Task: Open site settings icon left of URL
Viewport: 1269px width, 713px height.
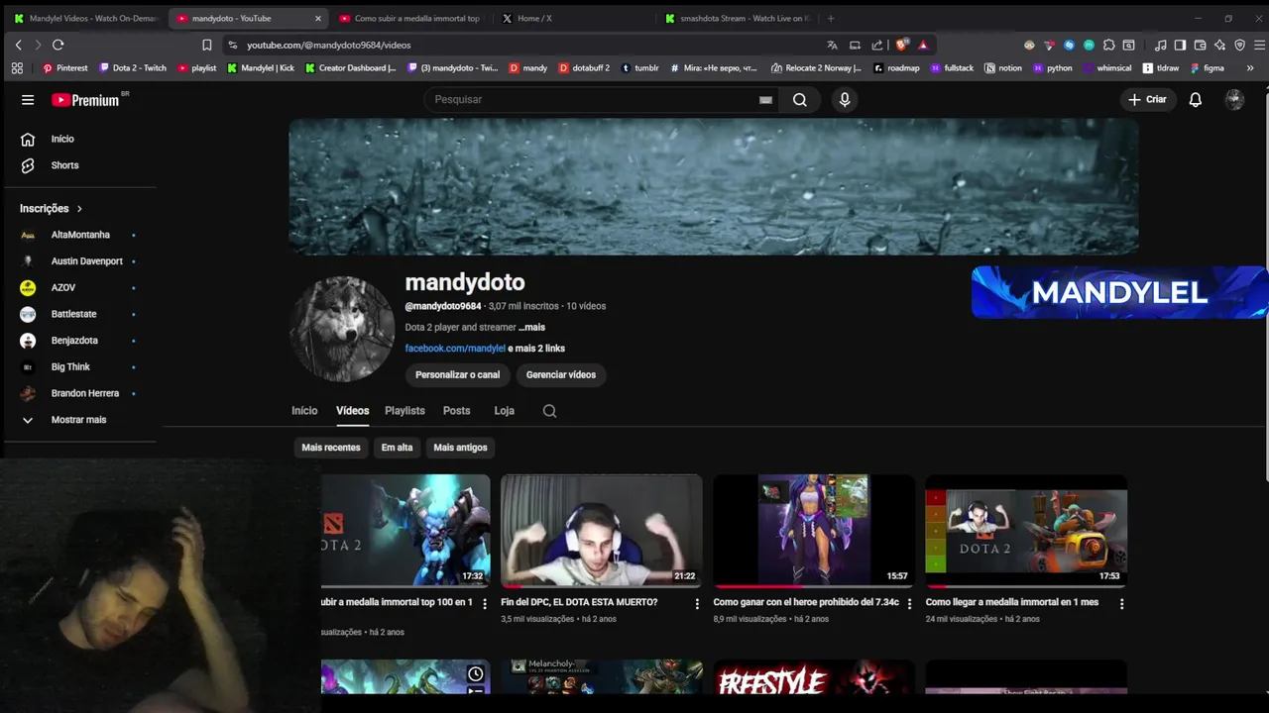Action: click(x=232, y=45)
